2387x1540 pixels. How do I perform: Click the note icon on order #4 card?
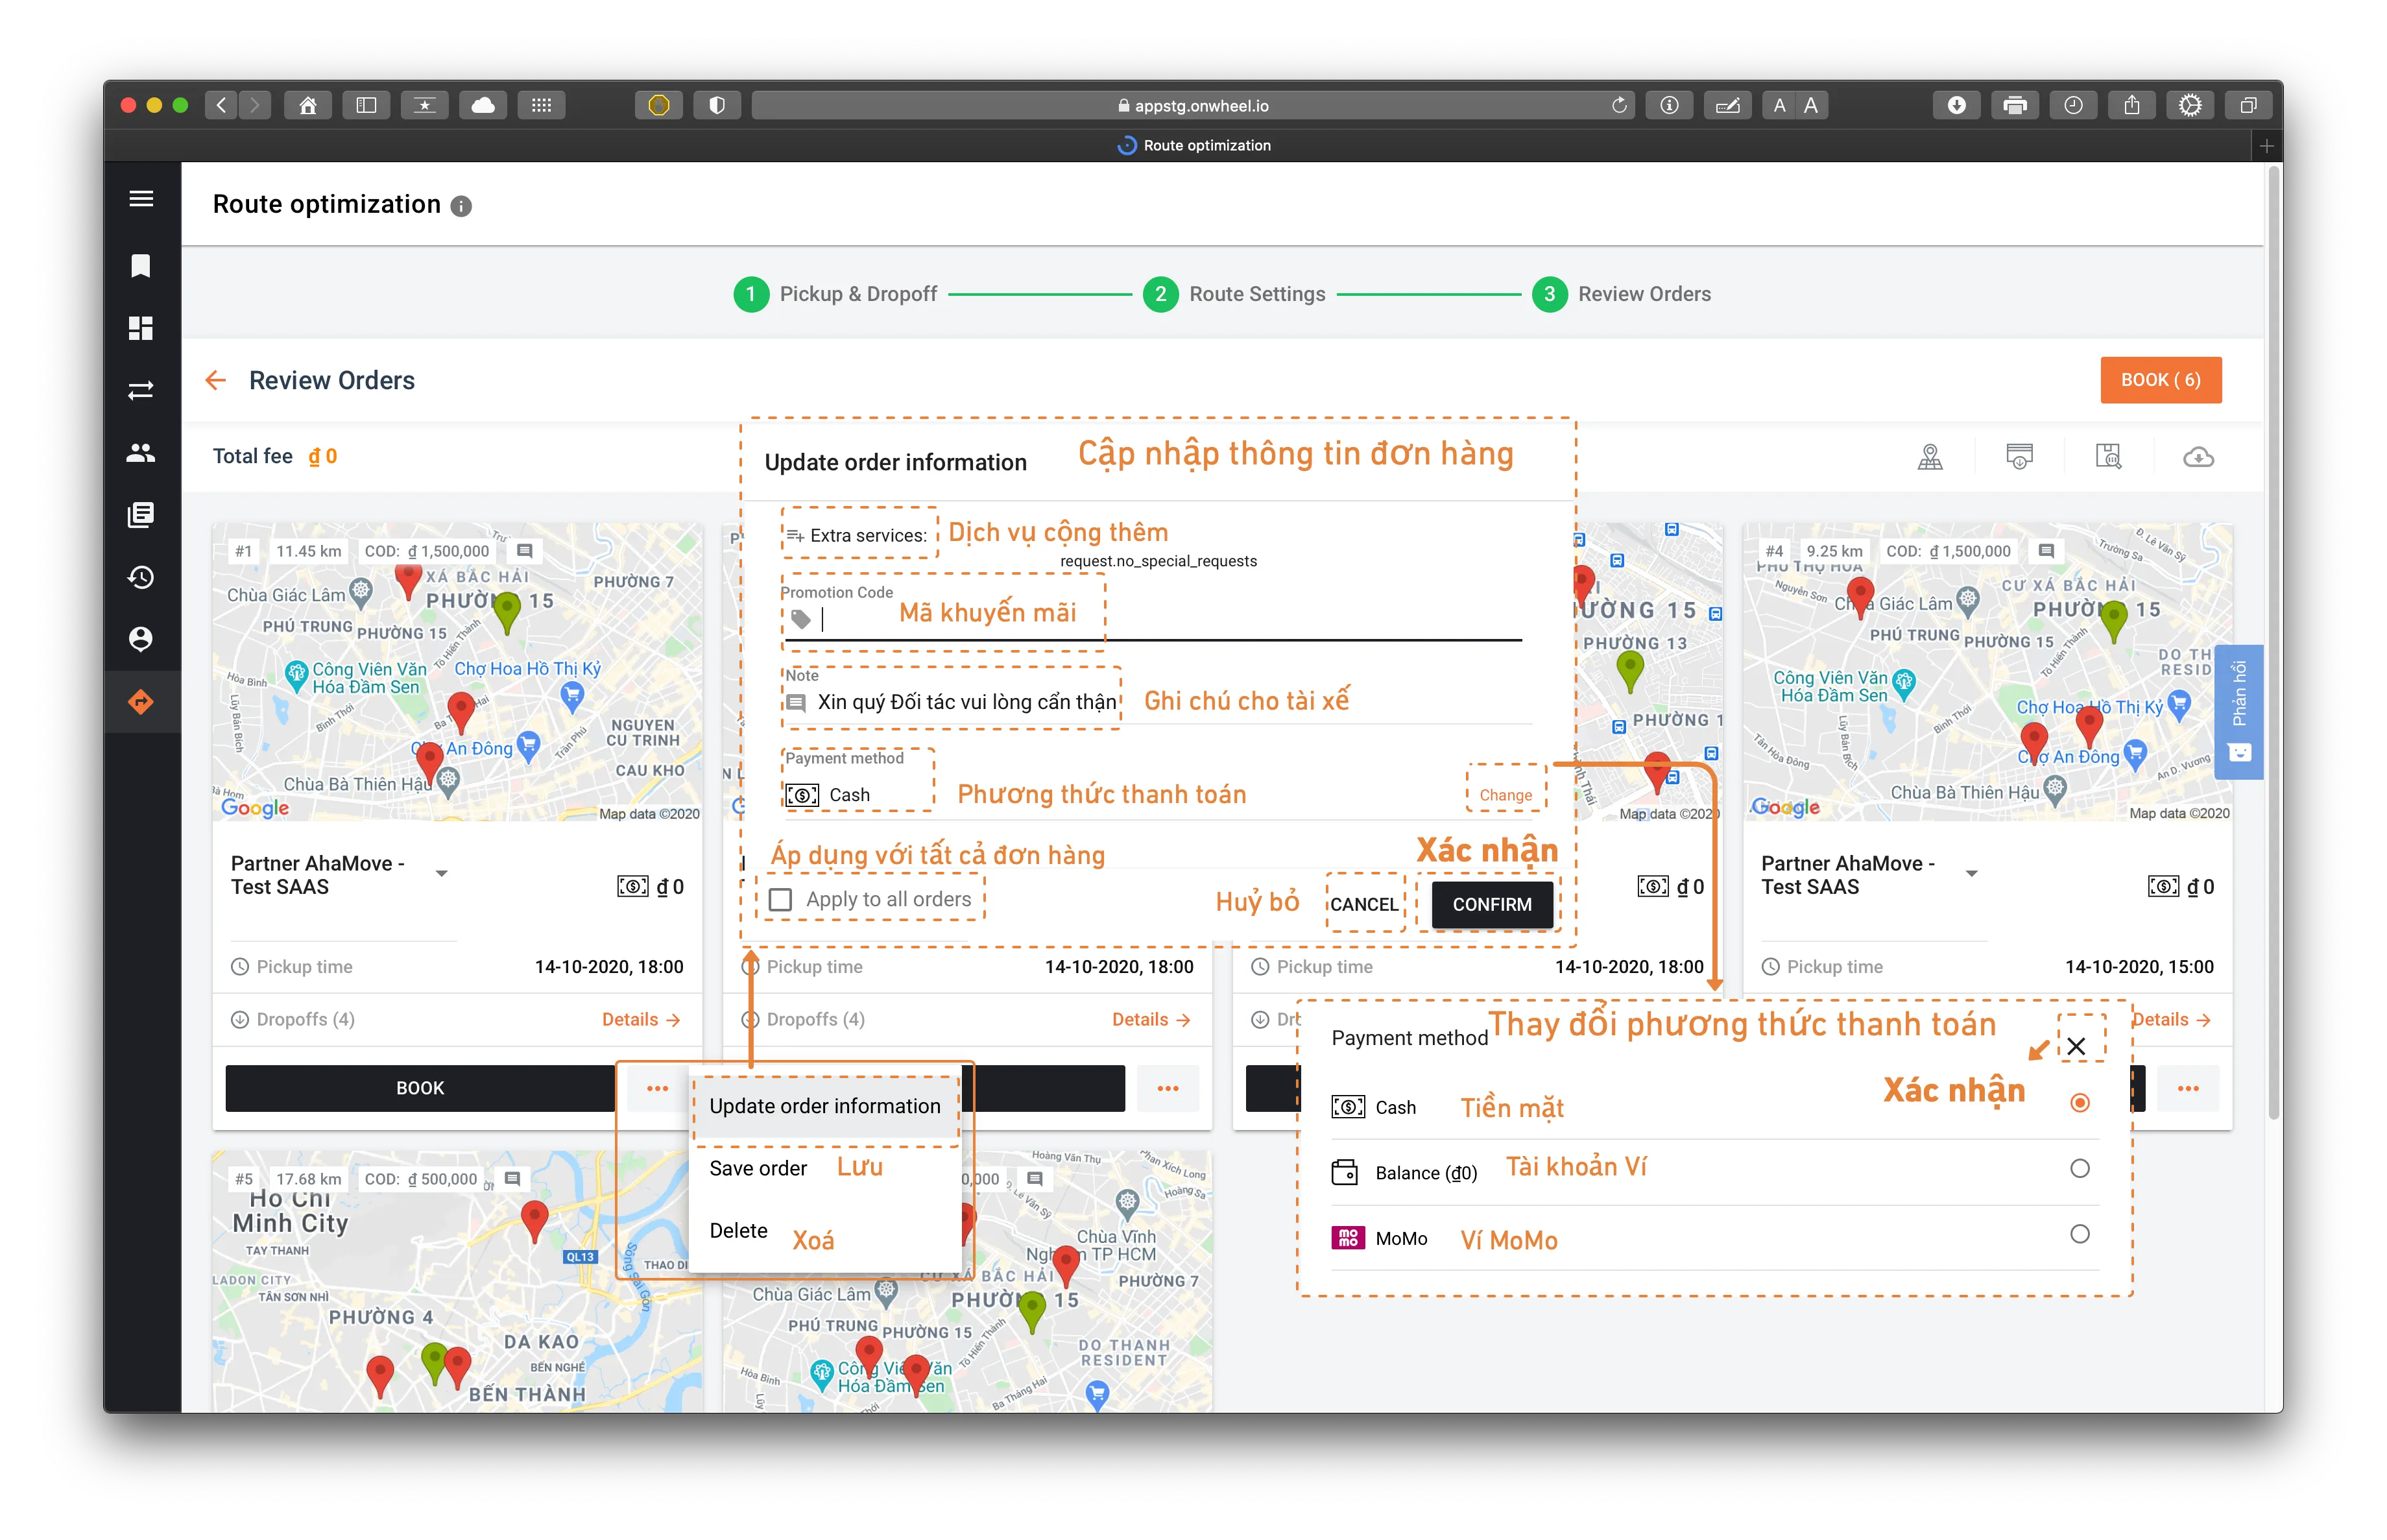coord(2046,551)
